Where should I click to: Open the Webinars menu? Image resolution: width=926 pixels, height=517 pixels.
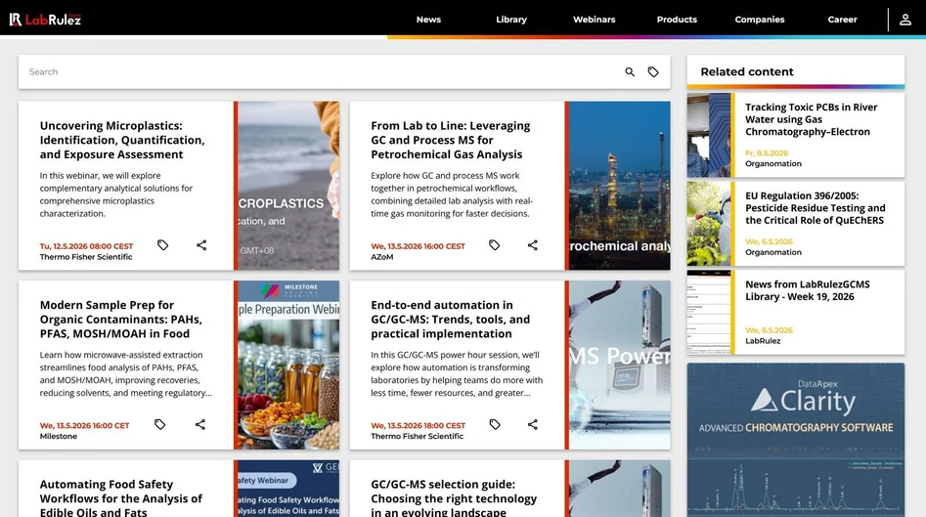(x=595, y=20)
